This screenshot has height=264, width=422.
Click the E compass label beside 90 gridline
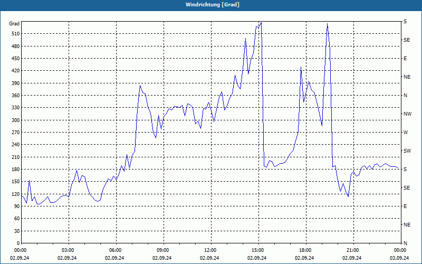click(x=405, y=206)
